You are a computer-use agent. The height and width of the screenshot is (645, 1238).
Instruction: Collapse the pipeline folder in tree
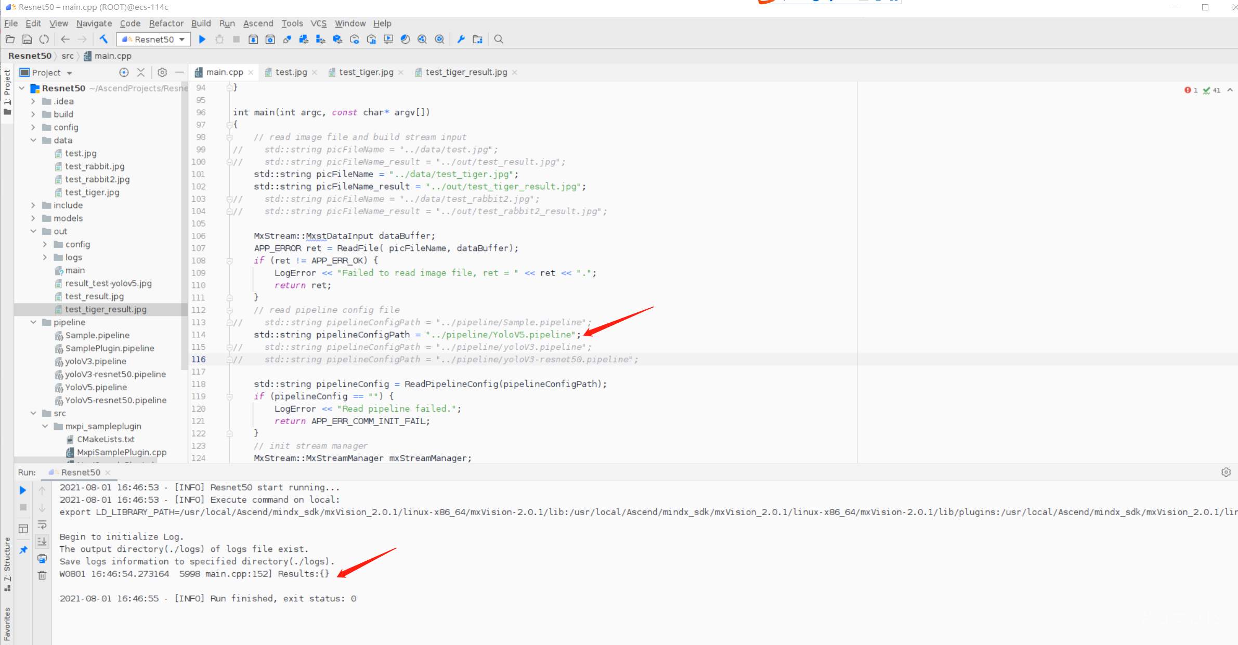pyautogui.click(x=33, y=322)
